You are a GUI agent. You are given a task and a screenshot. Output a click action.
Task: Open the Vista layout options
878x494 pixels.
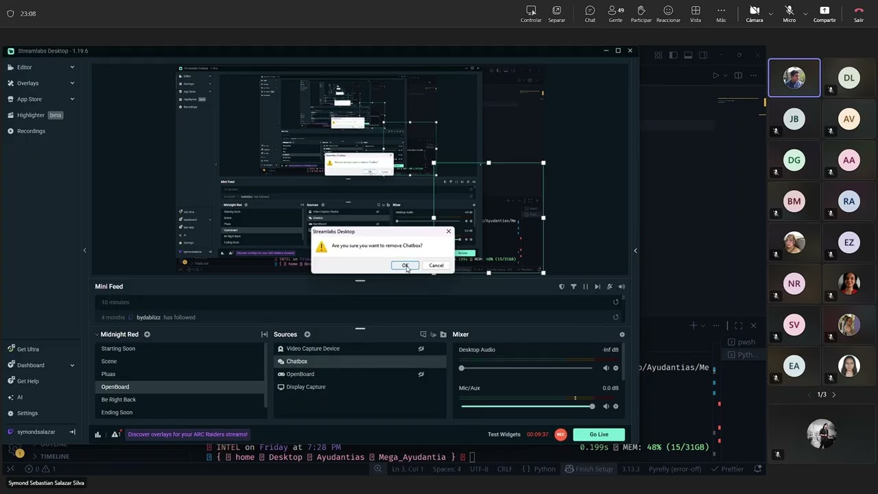[x=696, y=14]
